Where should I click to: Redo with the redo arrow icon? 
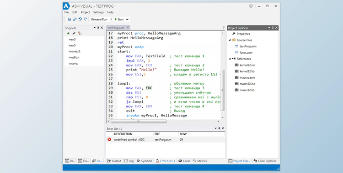click(x=86, y=19)
